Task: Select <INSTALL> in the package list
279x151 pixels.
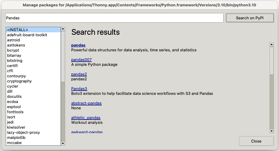Action: point(33,30)
